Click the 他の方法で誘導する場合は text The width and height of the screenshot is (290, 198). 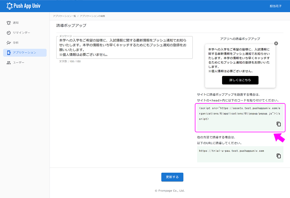point(216,137)
